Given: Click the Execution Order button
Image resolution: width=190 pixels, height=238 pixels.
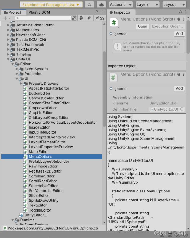Looking at the screenshot, I should click(x=167, y=26).
